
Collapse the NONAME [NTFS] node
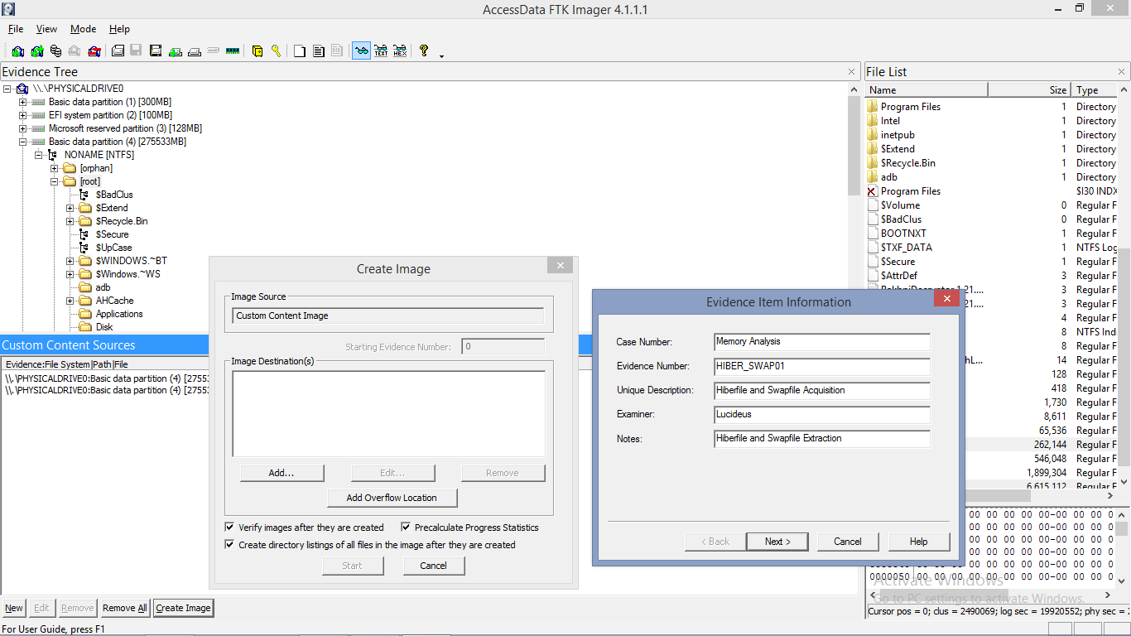click(x=39, y=155)
